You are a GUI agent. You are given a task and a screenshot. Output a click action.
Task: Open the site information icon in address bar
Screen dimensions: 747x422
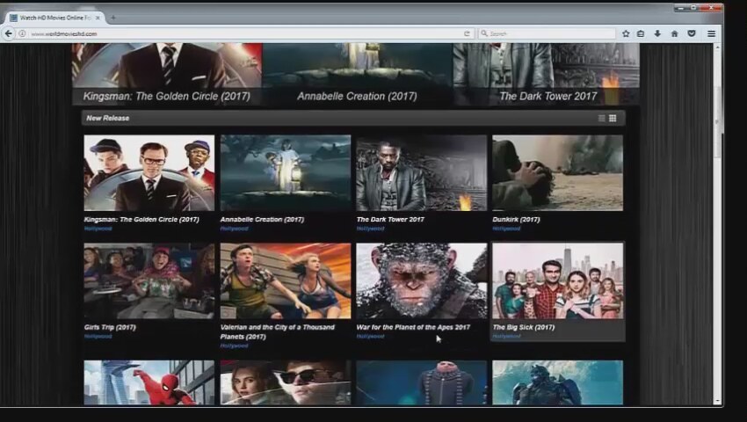click(22, 34)
